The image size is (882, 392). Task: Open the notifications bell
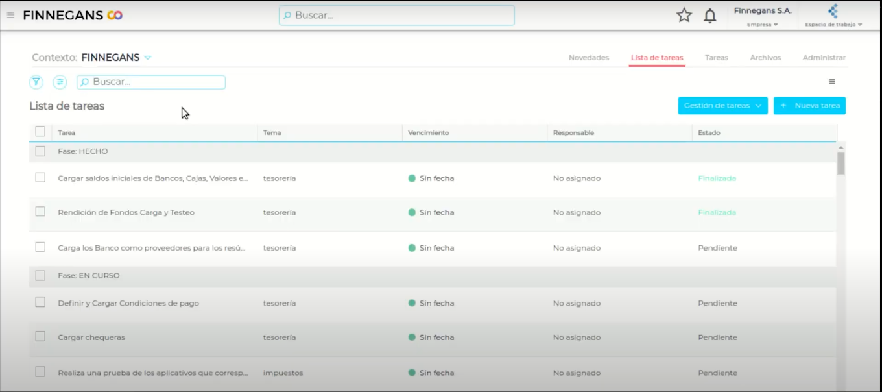710,16
